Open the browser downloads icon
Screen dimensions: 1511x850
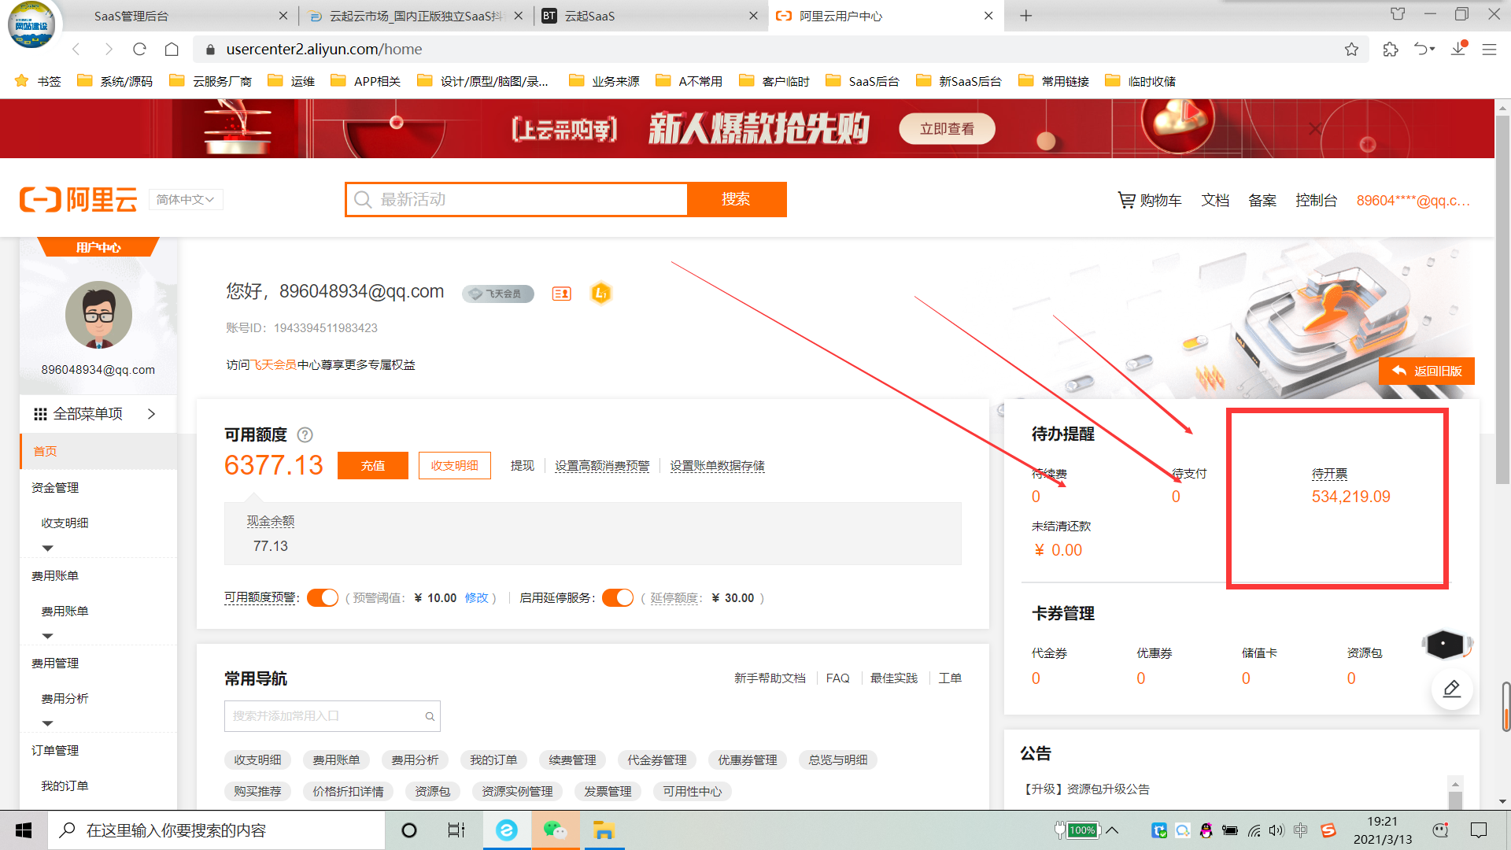[x=1458, y=49]
